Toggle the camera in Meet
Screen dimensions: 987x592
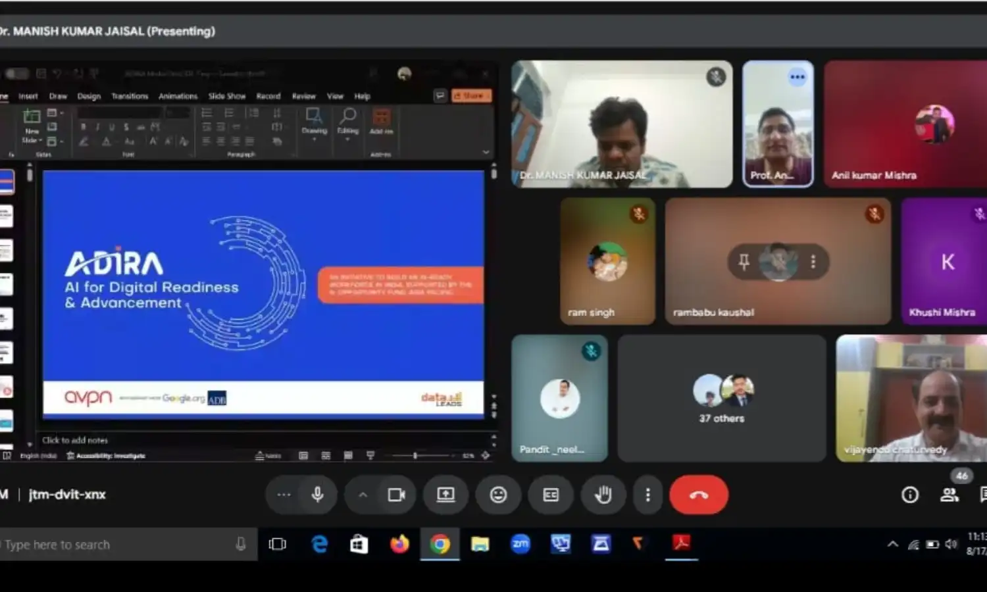[396, 495]
